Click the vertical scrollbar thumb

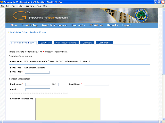(164, 43)
